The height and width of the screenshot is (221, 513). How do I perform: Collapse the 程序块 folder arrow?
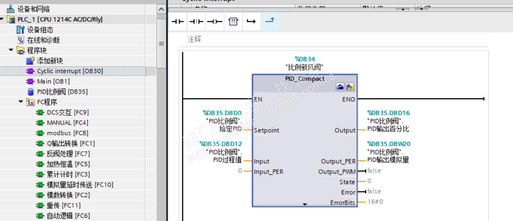pos(11,50)
